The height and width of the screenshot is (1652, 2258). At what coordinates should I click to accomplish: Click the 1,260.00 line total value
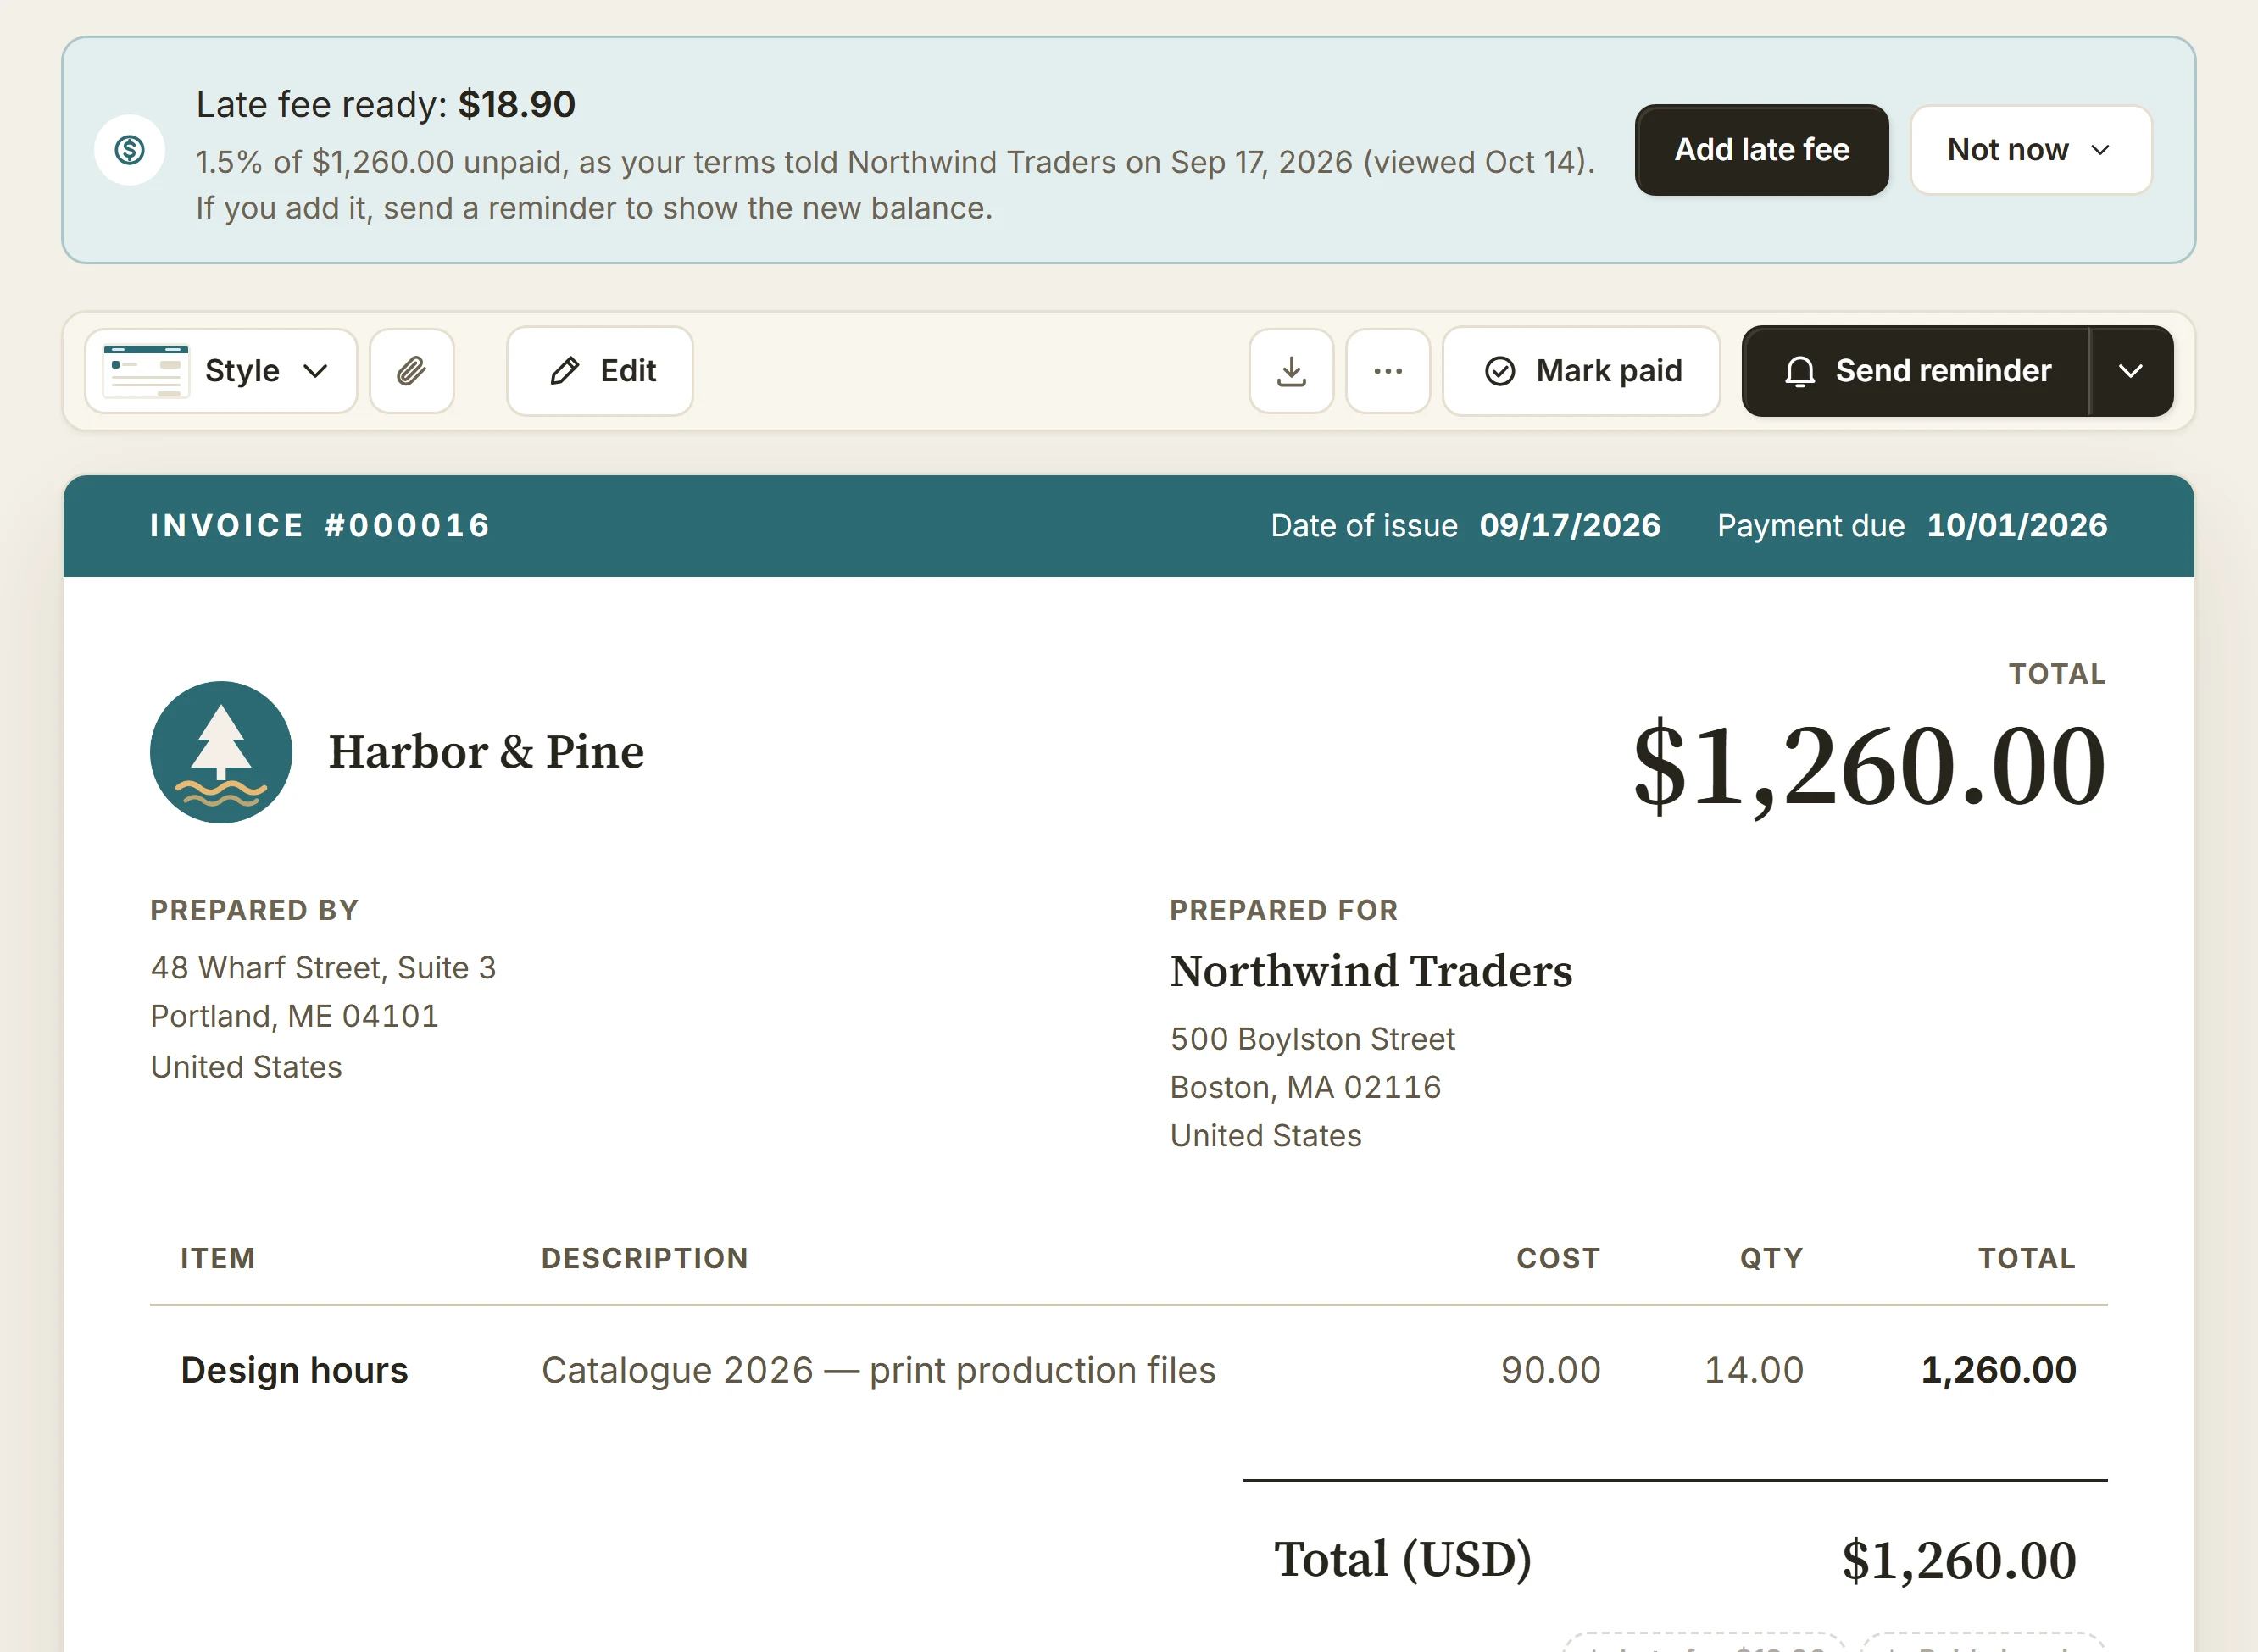(1998, 1370)
